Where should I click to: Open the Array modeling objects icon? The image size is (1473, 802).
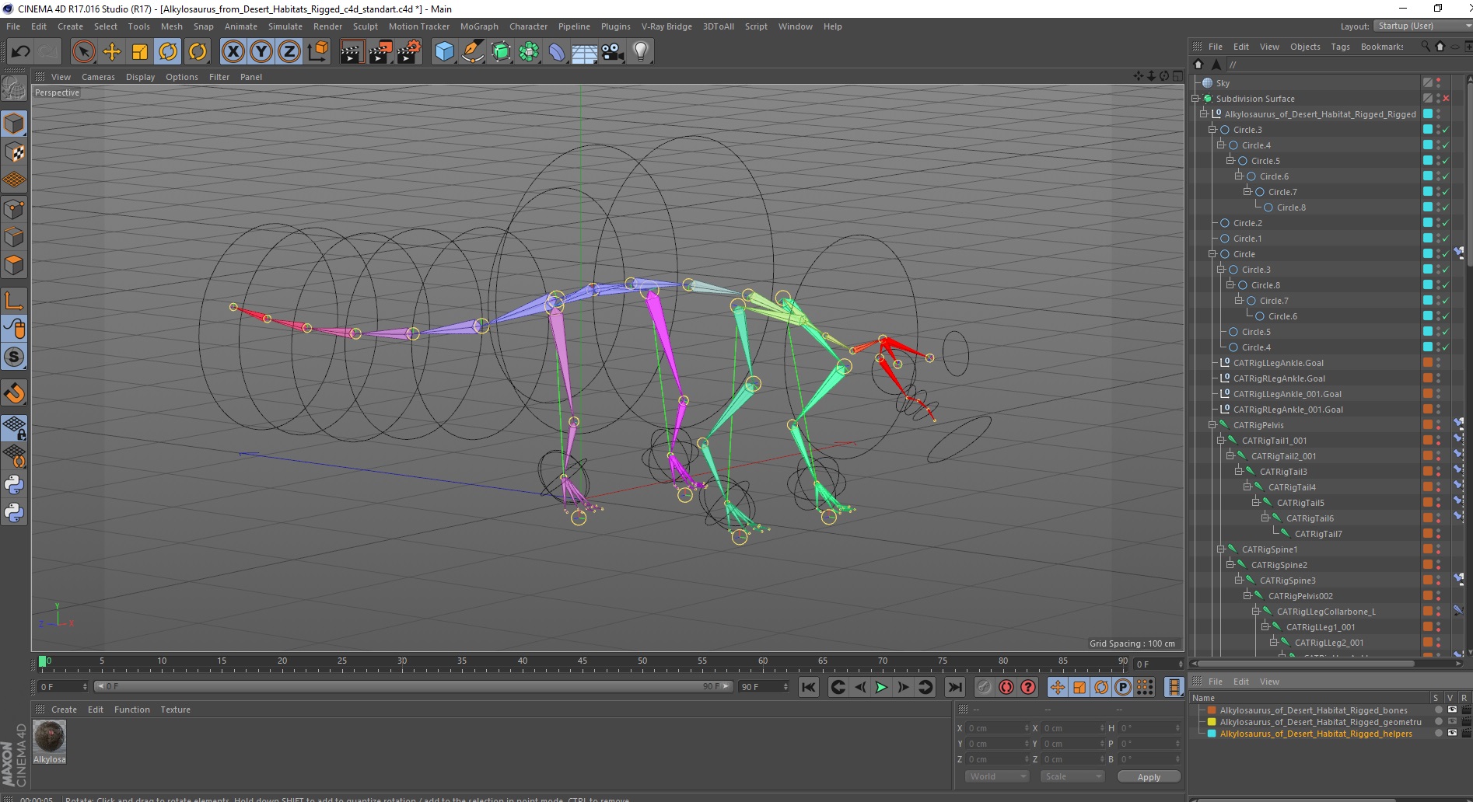coord(529,52)
